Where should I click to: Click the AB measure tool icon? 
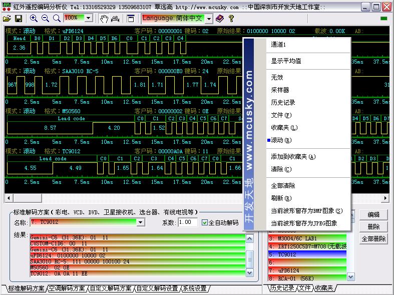(x=115, y=19)
